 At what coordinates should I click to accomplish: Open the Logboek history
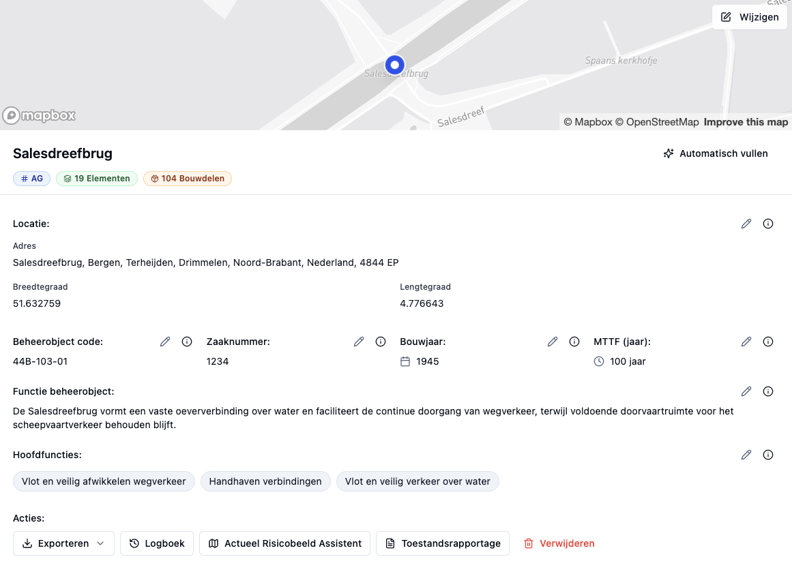157,543
